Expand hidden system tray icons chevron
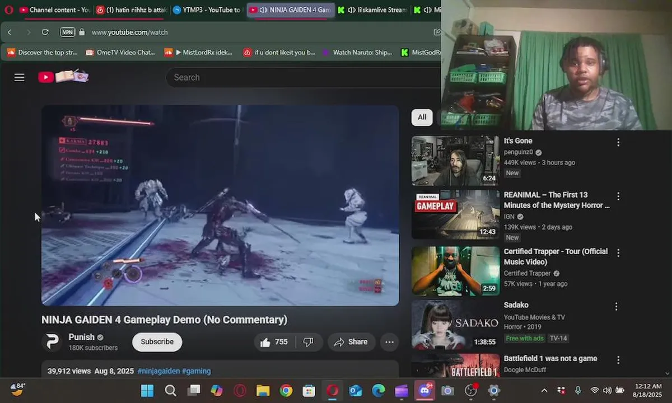The width and height of the screenshot is (672, 403). point(544,390)
